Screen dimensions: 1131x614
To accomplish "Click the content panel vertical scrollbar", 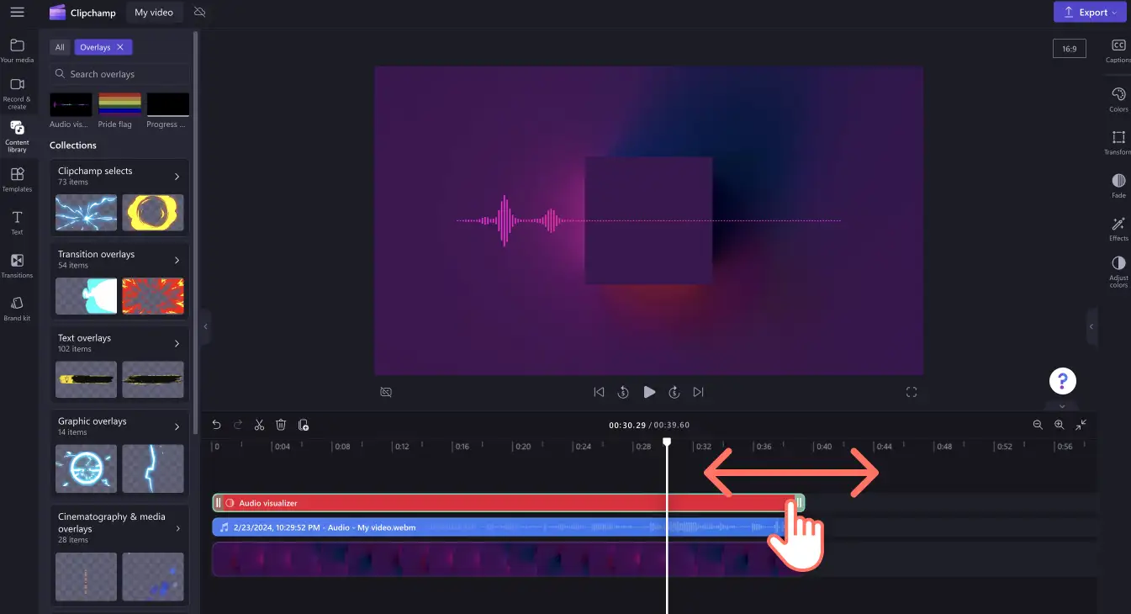I will (x=196, y=231).
